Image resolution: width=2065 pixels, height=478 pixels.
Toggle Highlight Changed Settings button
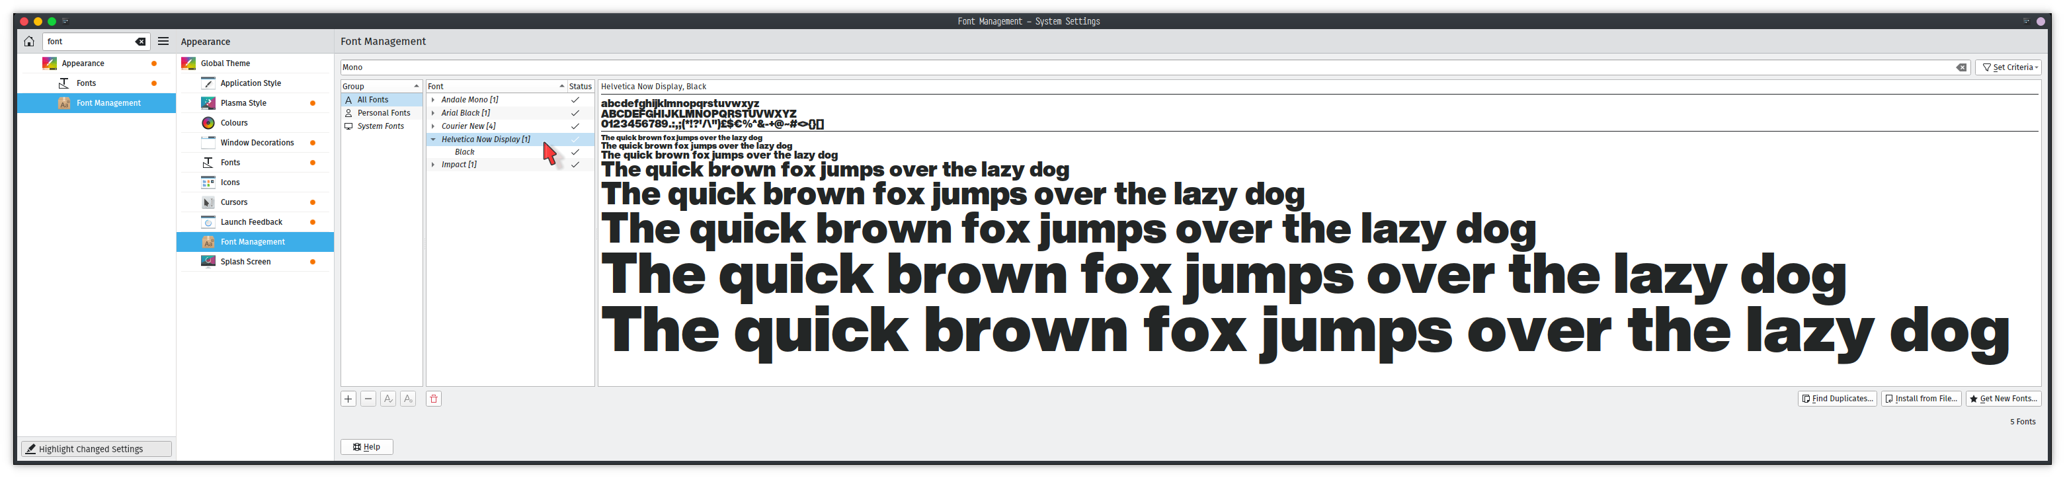[x=96, y=449]
